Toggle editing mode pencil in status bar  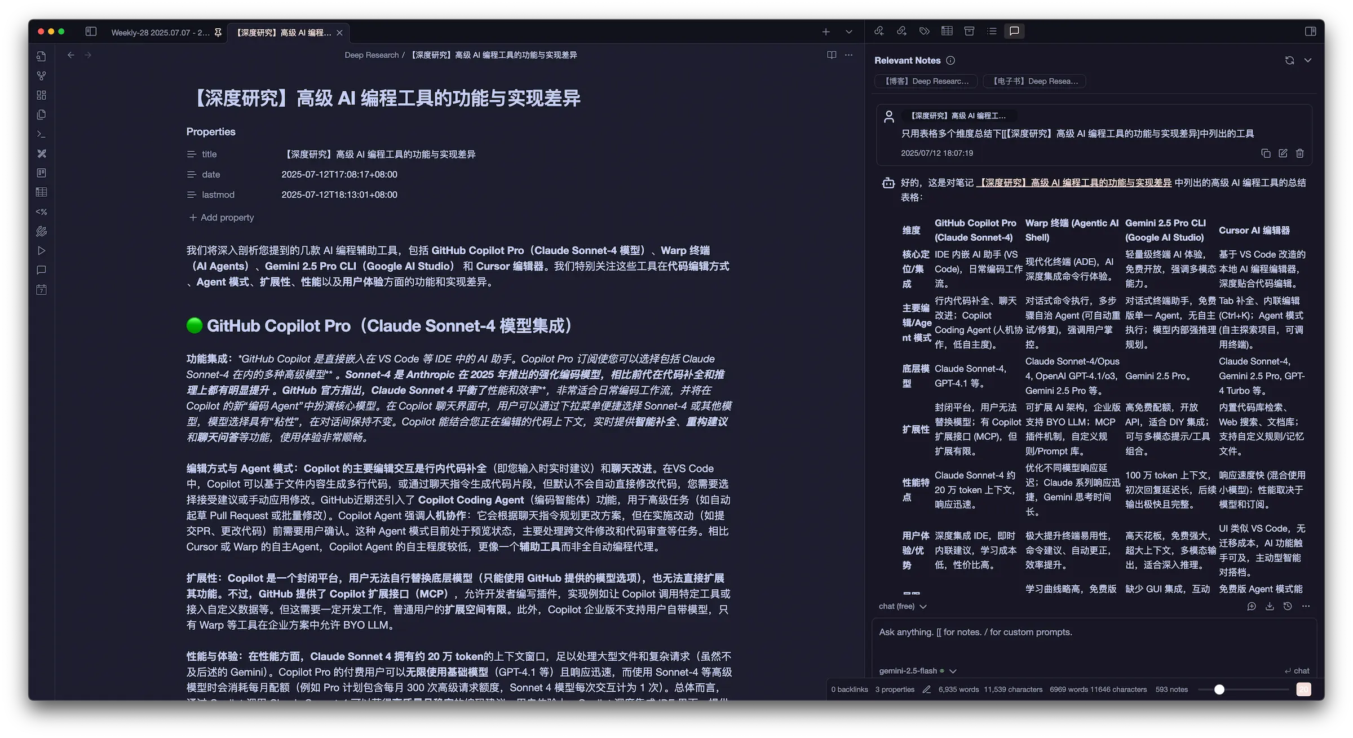pyautogui.click(x=926, y=690)
